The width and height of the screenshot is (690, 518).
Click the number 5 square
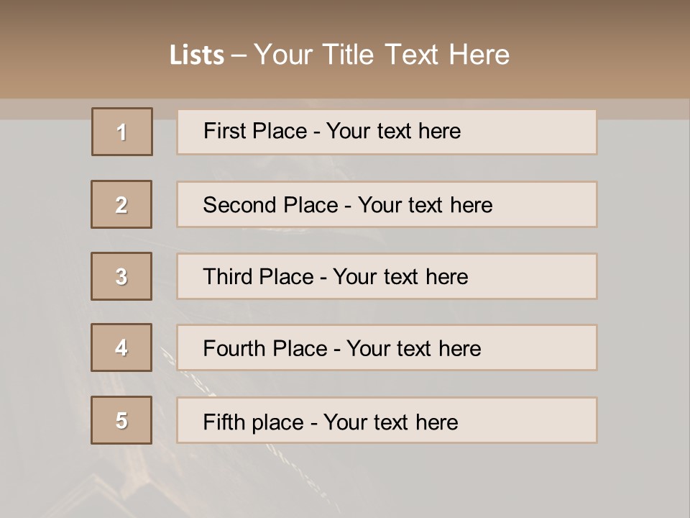click(x=121, y=420)
